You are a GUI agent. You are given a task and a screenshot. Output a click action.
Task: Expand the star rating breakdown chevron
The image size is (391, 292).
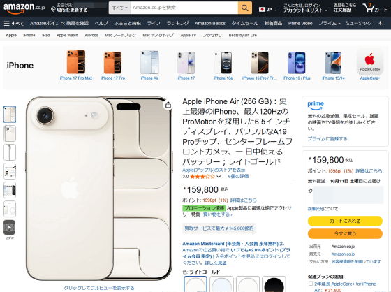pyautogui.click(x=219, y=177)
